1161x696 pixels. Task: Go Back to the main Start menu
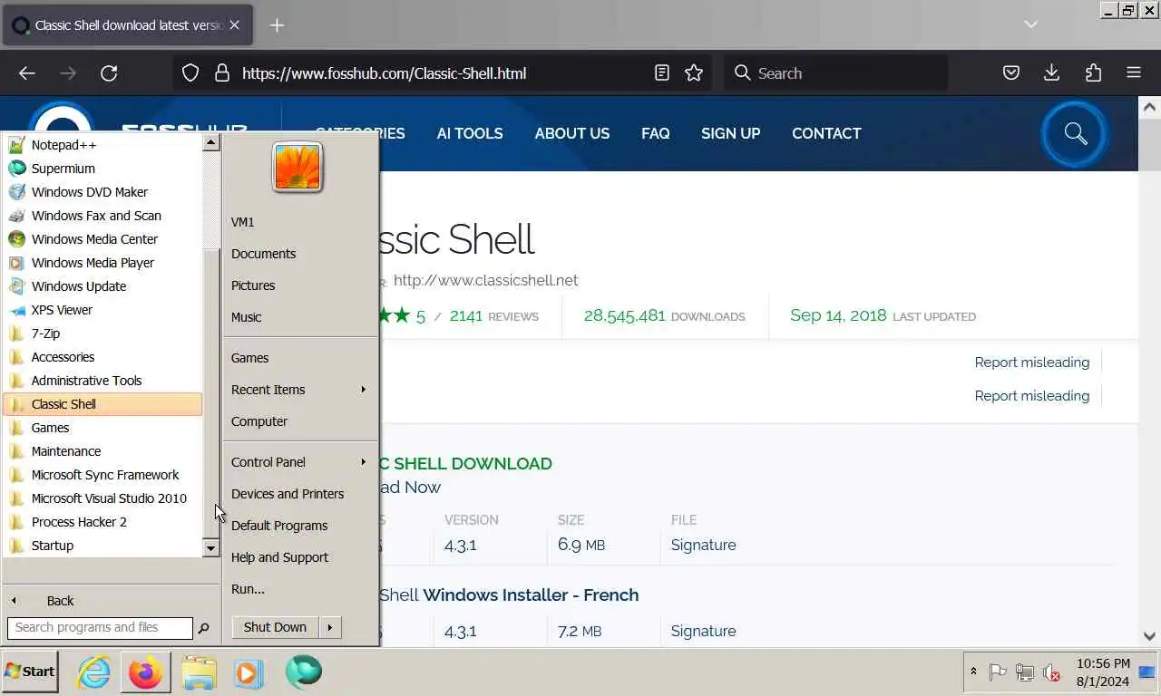coord(110,601)
